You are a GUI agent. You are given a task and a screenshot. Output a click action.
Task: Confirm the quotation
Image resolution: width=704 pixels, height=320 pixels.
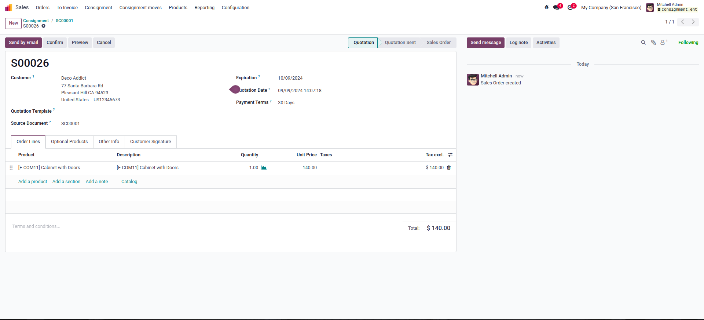(55, 43)
